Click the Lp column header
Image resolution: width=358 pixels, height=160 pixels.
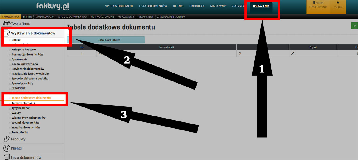coord(82,47)
